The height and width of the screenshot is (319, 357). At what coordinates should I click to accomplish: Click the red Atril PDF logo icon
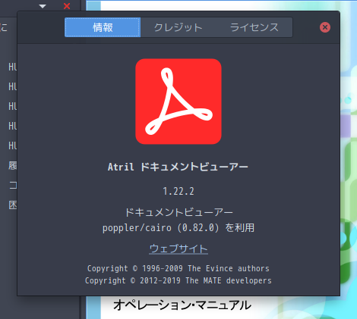(178, 102)
